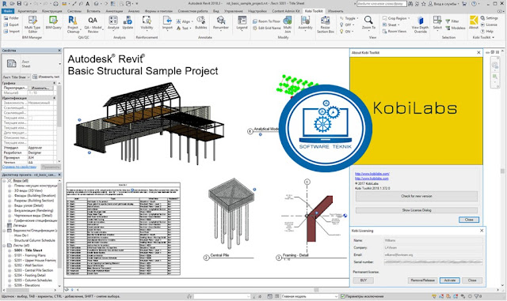Click the Edit Grid Name tool
Screen dimensions: 507x301
click(266, 28)
